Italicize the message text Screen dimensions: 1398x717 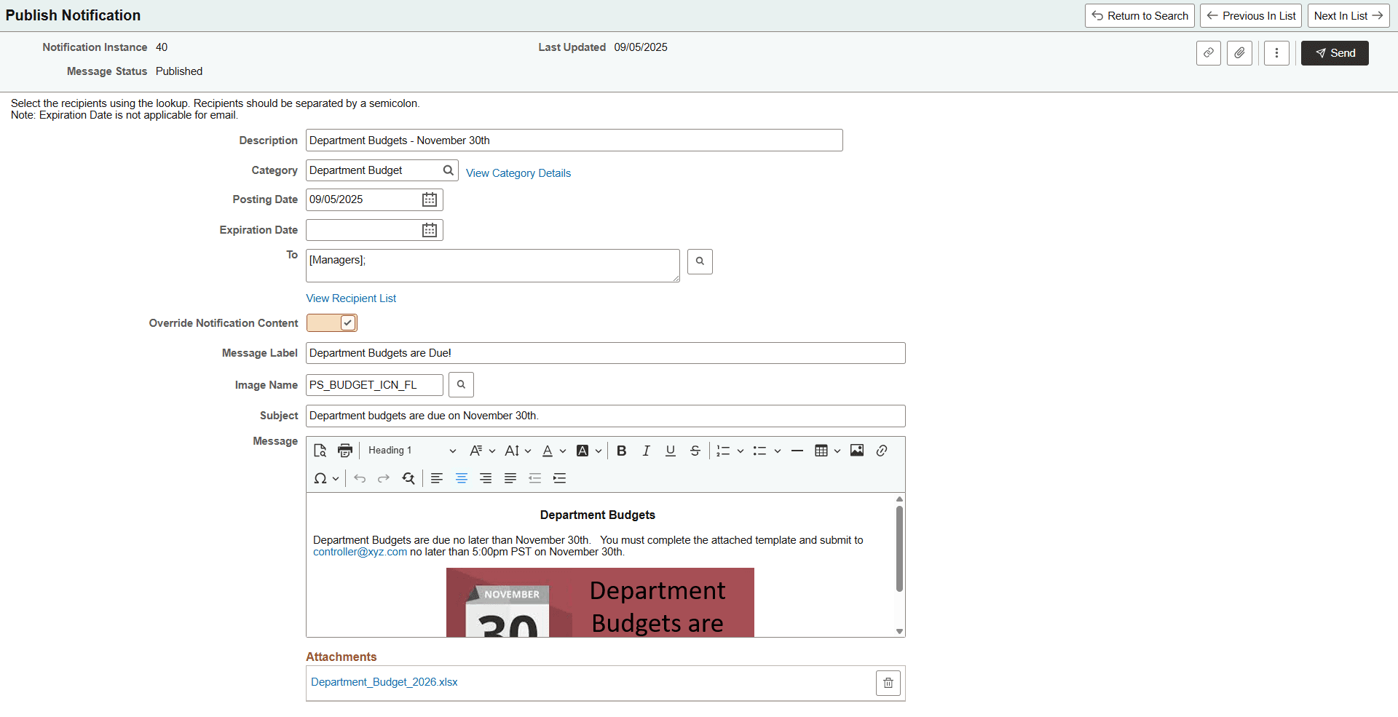point(646,450)
